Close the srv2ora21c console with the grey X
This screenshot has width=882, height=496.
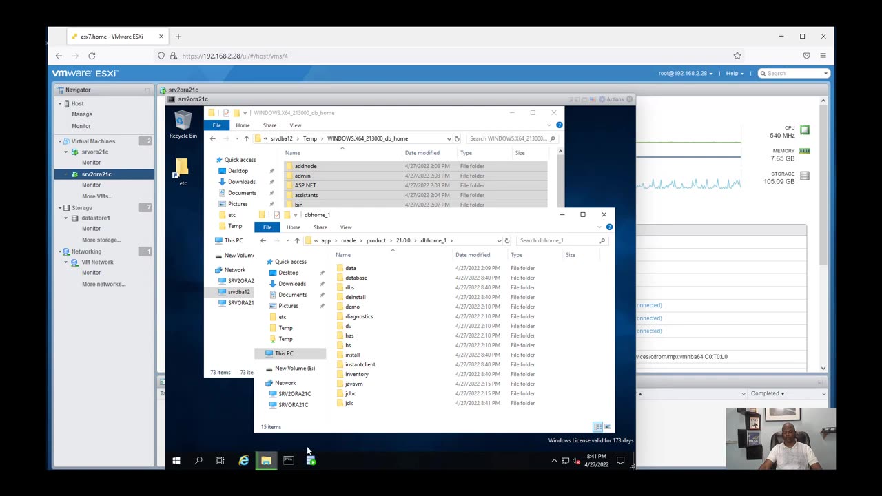click(x=630, y=99)
